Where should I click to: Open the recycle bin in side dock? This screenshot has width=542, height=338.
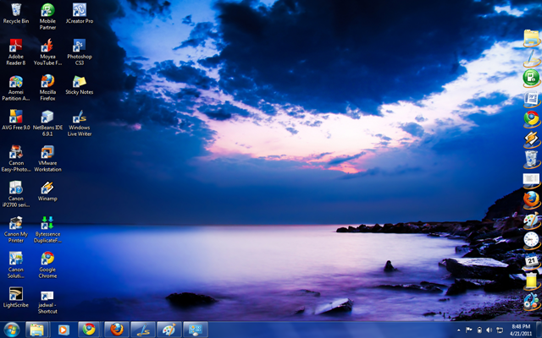click(531, 159)
